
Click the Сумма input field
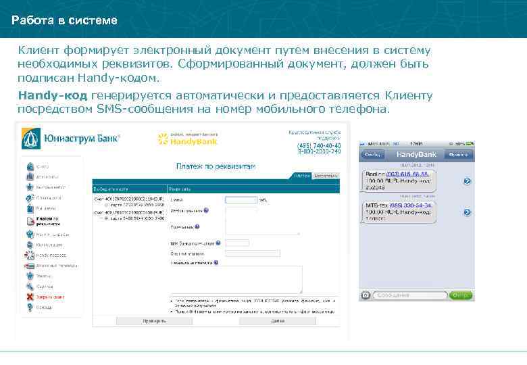pos(241,200)
